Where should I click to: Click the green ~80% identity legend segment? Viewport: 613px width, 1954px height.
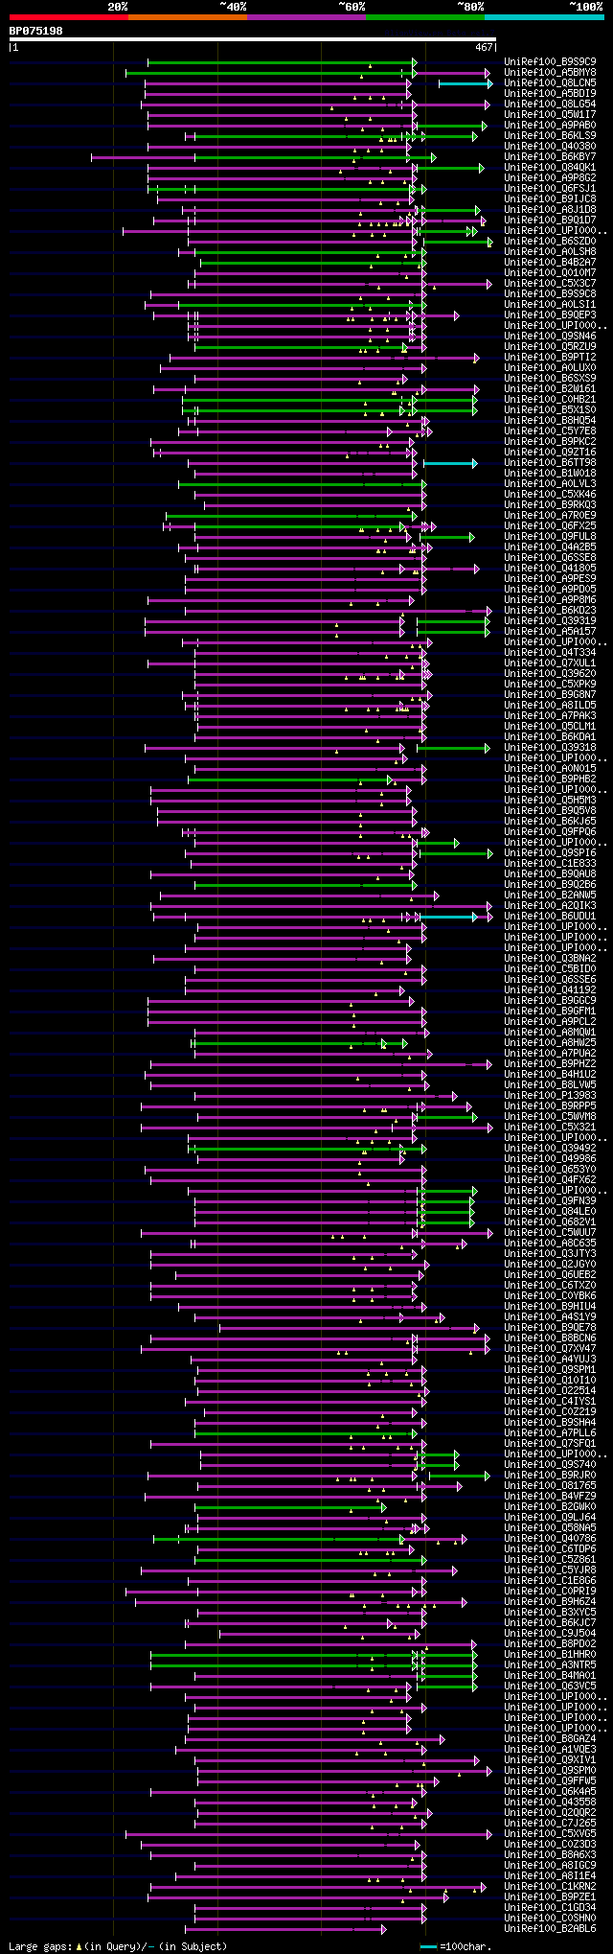[x=425, y=17]
